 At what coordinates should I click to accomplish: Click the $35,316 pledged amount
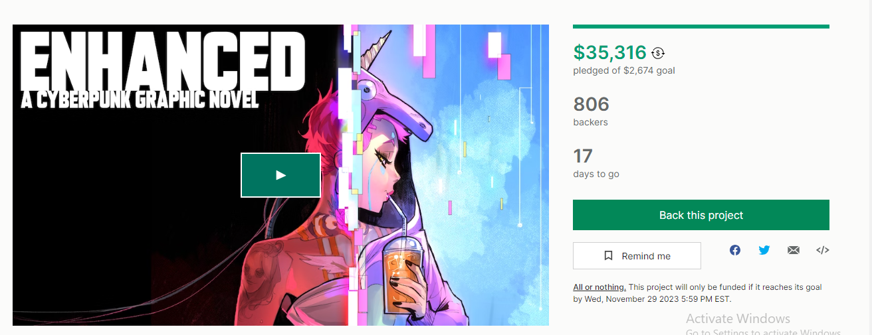[x=610, y=52]
